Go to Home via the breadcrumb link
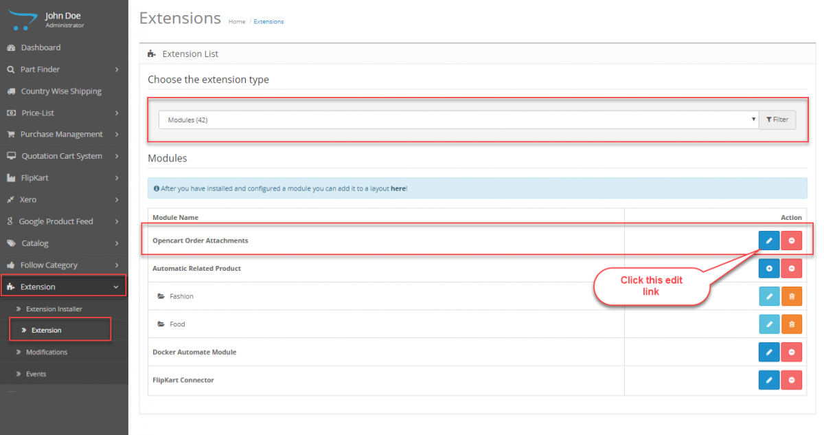Screen dimensions: 824x435 coord(236,21)
